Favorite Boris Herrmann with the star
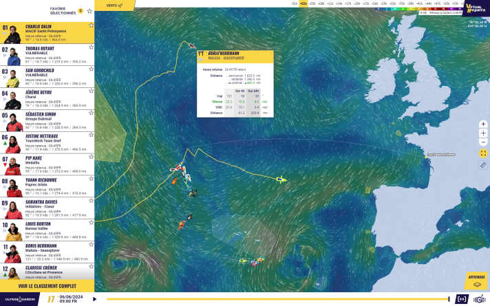 pos(91,245)
